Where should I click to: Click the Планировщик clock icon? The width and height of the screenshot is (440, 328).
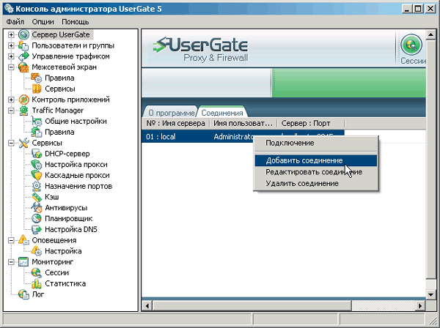[37, 218]
